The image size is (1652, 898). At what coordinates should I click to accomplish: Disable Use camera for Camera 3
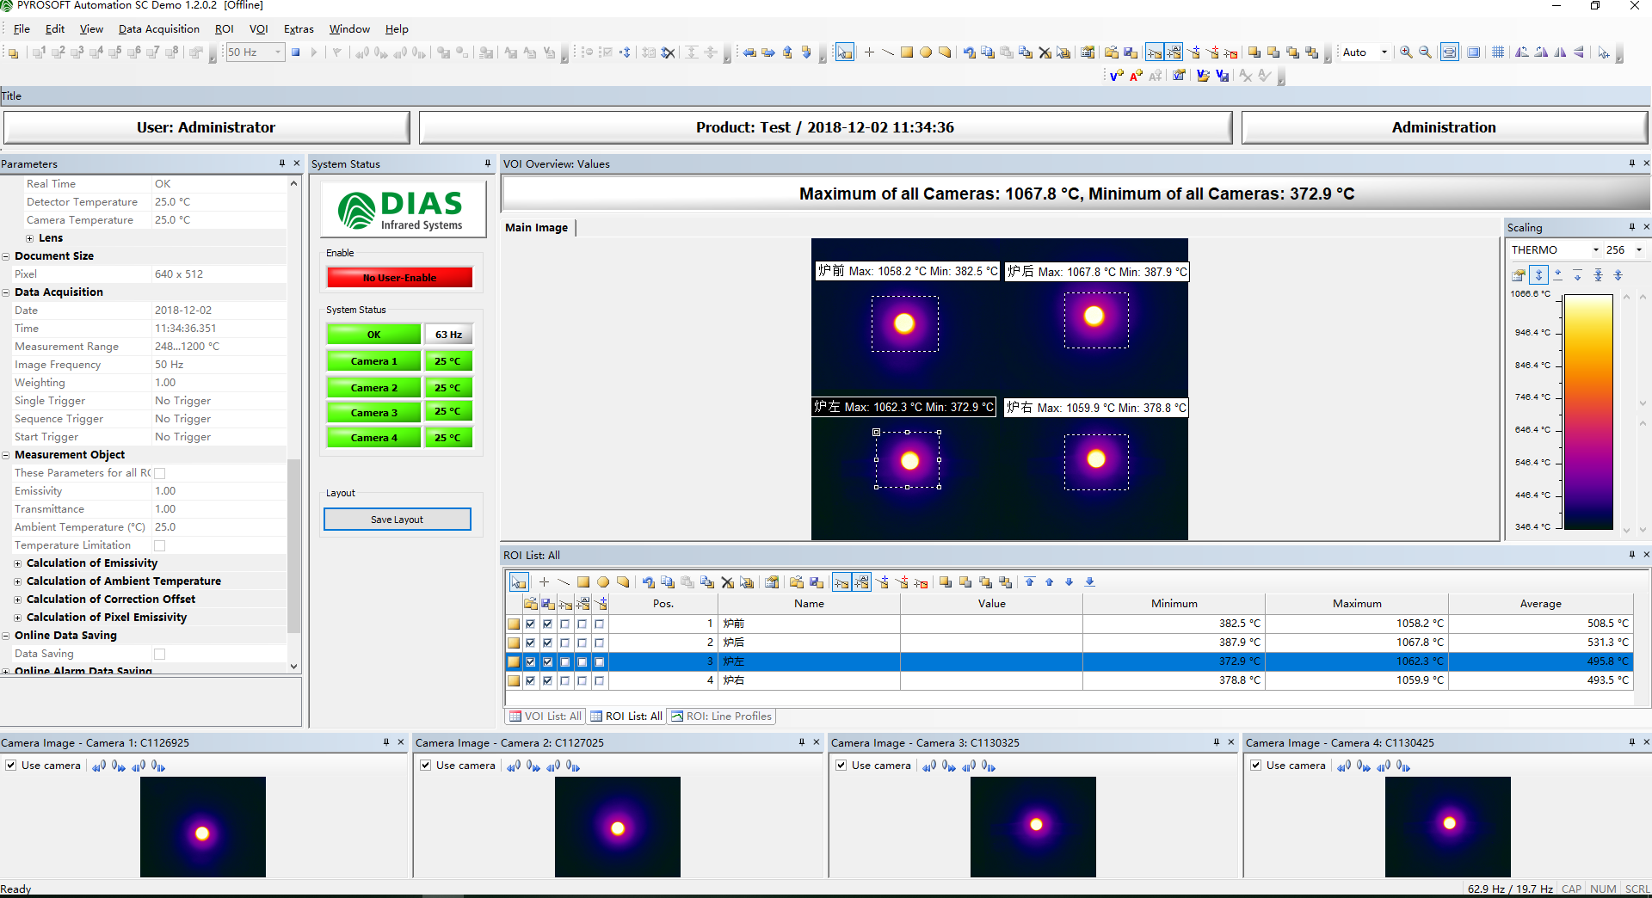tap(841, 766)
